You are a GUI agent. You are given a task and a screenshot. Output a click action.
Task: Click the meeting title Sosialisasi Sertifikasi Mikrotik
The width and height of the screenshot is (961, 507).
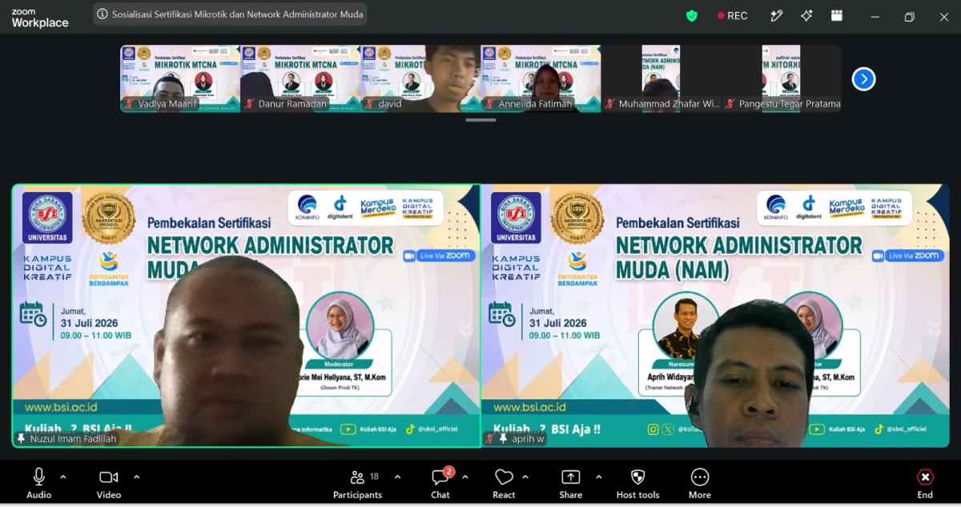[236, 14]
